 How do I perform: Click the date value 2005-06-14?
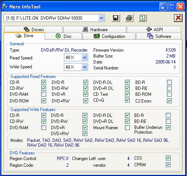pos(165,62)
